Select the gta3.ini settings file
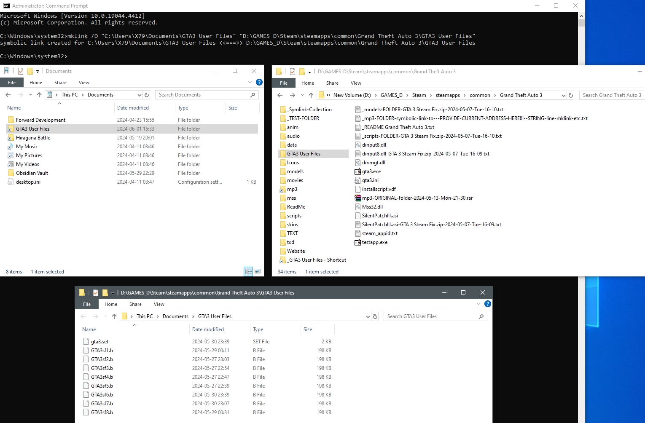Screen dimensions: 645x423 367,180
